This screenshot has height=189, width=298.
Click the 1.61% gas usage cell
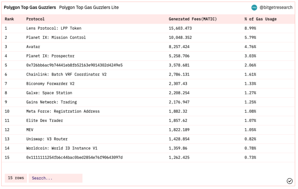pos(250,75)
